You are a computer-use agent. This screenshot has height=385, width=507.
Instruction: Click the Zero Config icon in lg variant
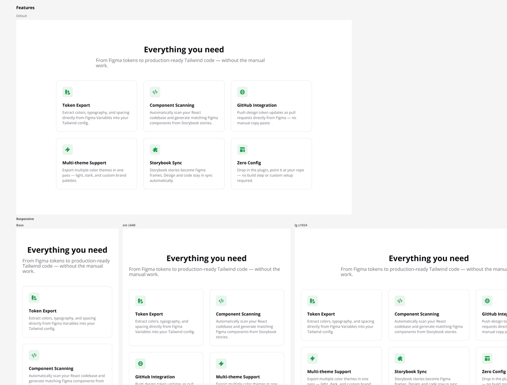point(487,358)
